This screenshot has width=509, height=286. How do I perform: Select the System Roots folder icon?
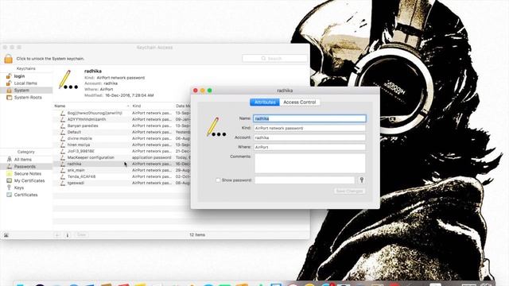click(x=9, y=97)
